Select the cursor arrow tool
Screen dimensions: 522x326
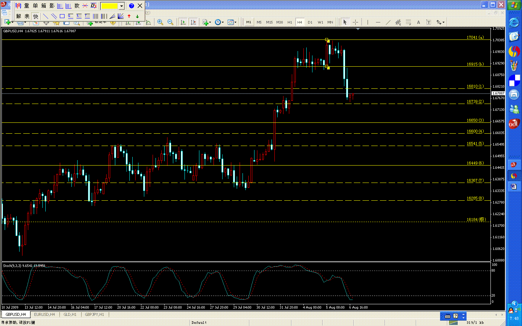pos(345,22)
